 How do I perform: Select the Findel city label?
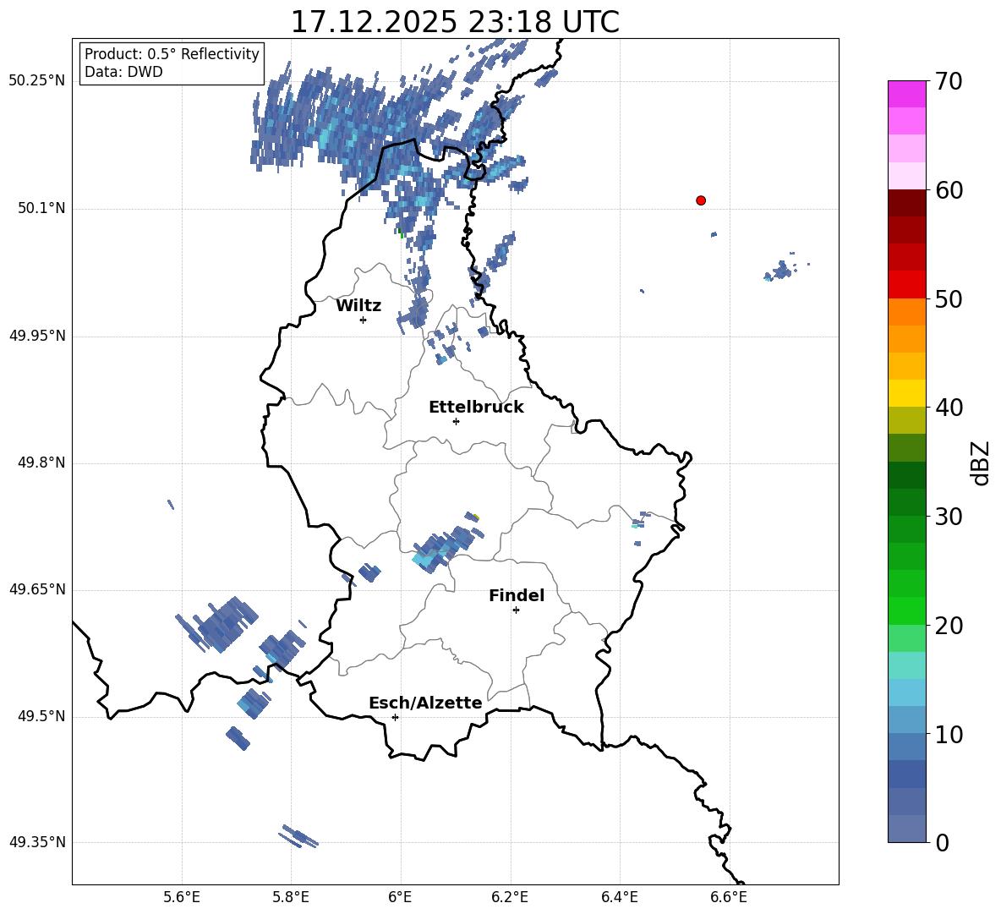[x=517, y=595]
